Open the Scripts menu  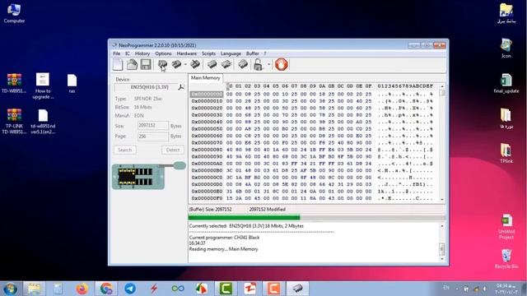click(x=208, y=53)
